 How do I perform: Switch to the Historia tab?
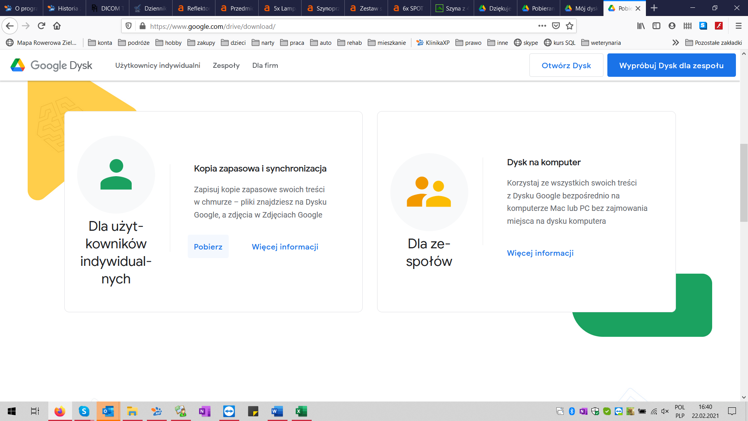point(64,8)
